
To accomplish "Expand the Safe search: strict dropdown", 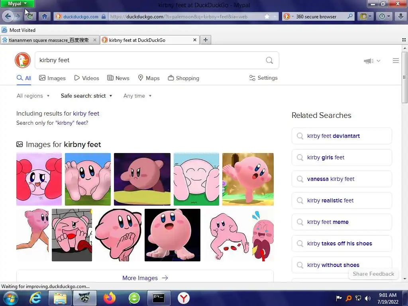I will (86, 96).
